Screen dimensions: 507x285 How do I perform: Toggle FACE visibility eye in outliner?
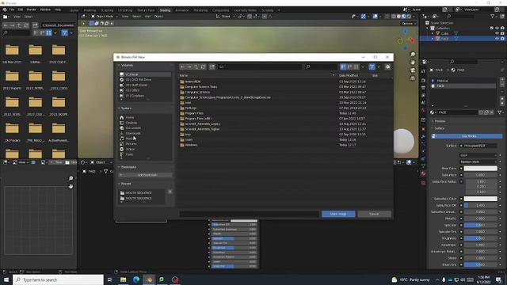coord(497,39)
